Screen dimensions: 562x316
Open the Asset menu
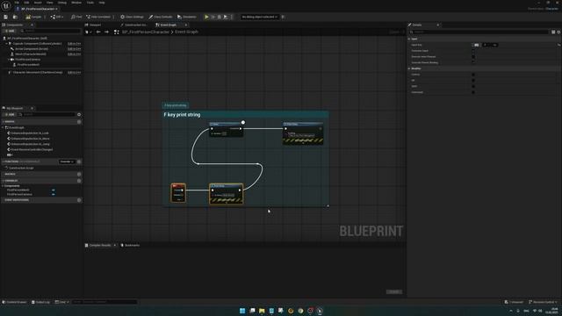pyautogui.click(x=38, y=3)
